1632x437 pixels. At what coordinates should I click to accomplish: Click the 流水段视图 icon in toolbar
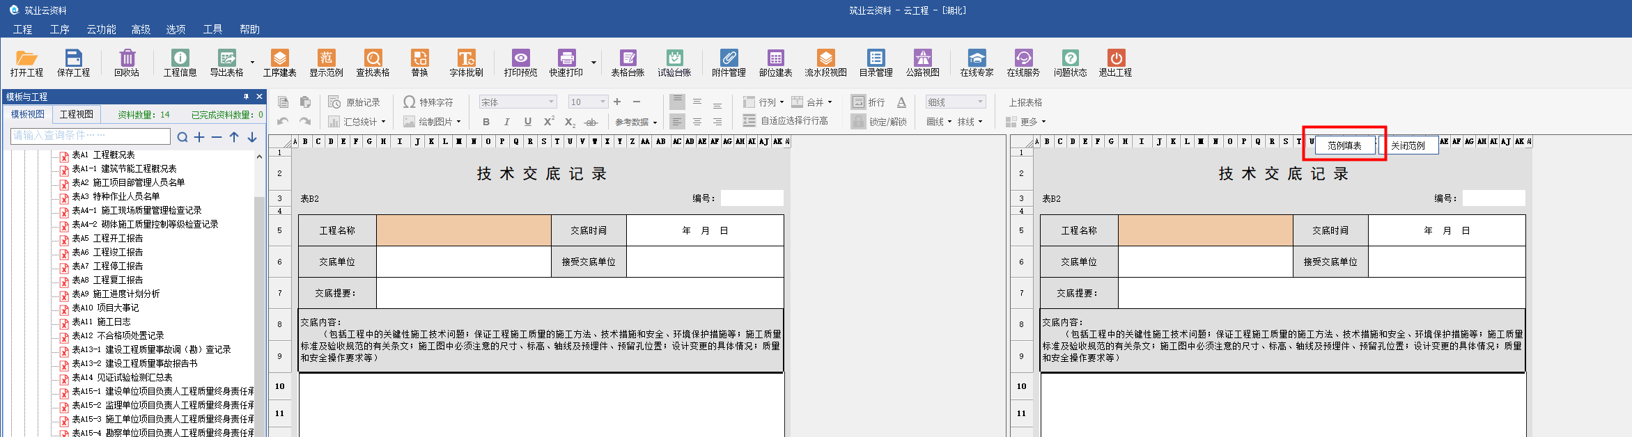825,63
